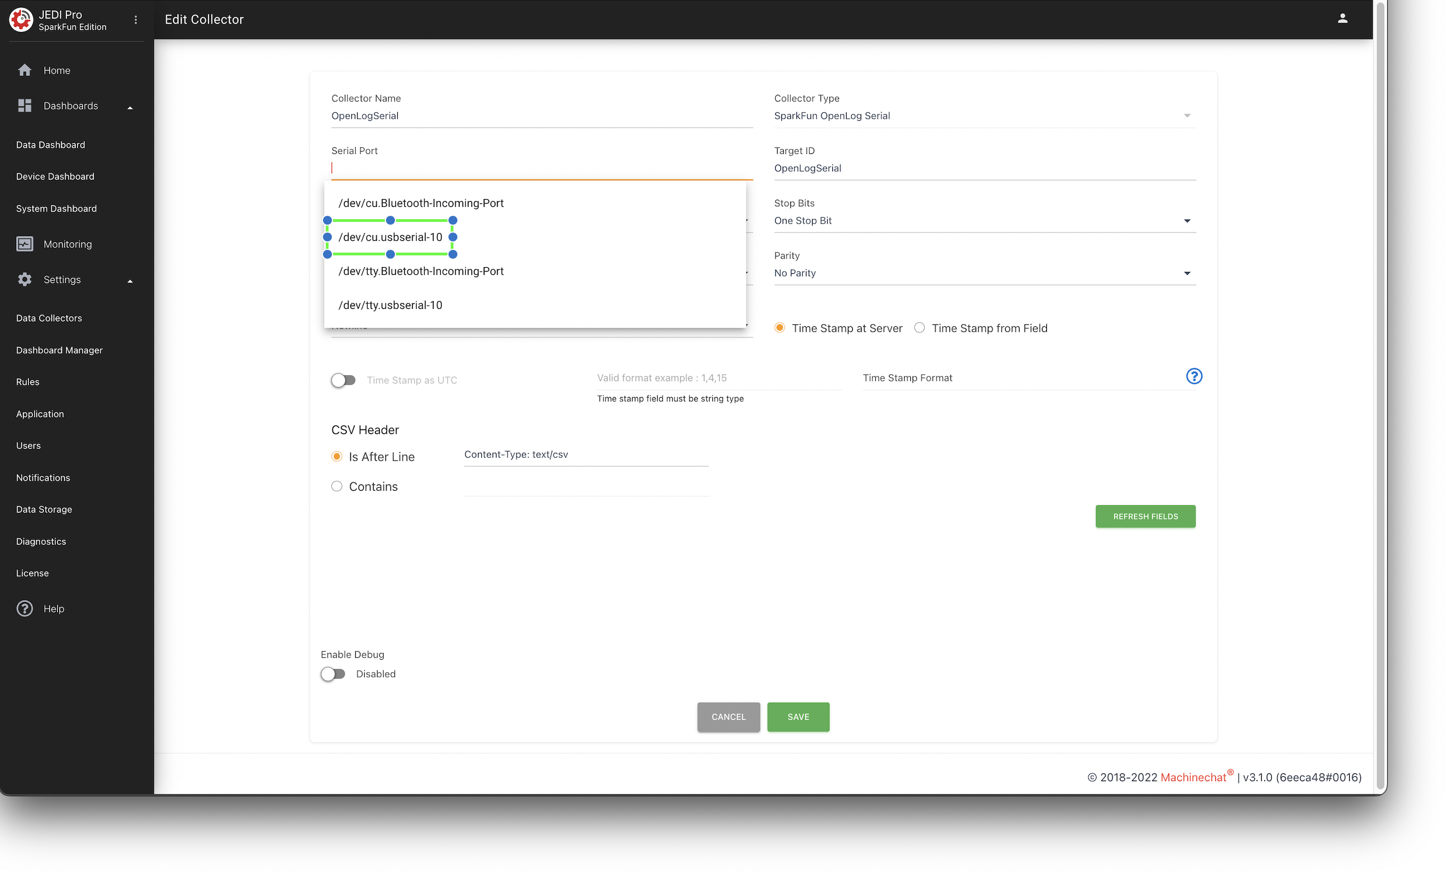Image resolution: width=1448 pixels, height=876 pixels.
Task: Open Rules settings page
Action: tap(28, 383)
